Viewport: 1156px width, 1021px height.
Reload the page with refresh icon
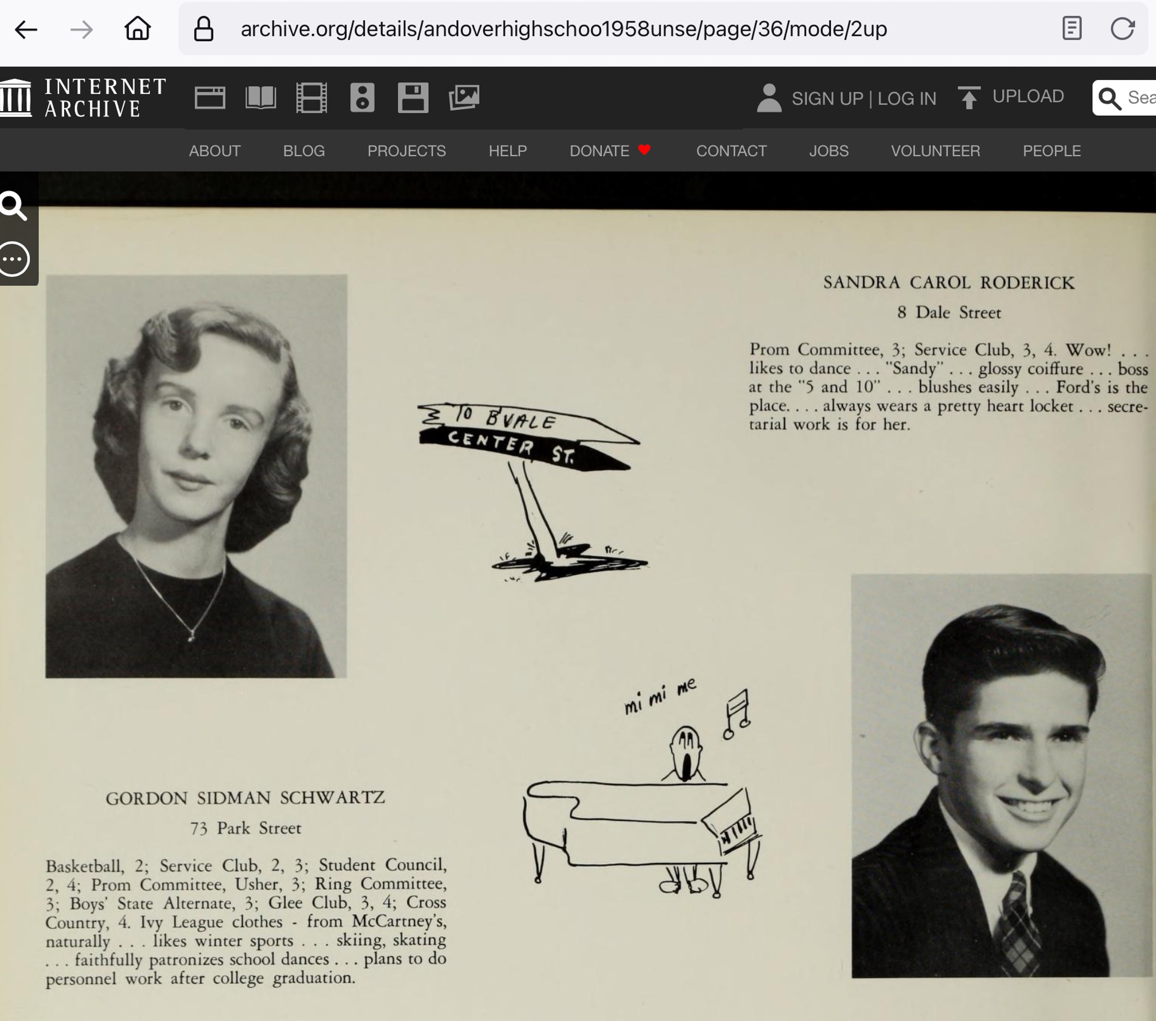coord(1122,28)
